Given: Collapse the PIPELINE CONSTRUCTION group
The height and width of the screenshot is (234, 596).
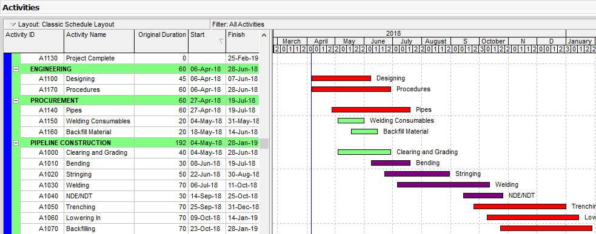Looking at the screenshot, I should pos(16,143).
